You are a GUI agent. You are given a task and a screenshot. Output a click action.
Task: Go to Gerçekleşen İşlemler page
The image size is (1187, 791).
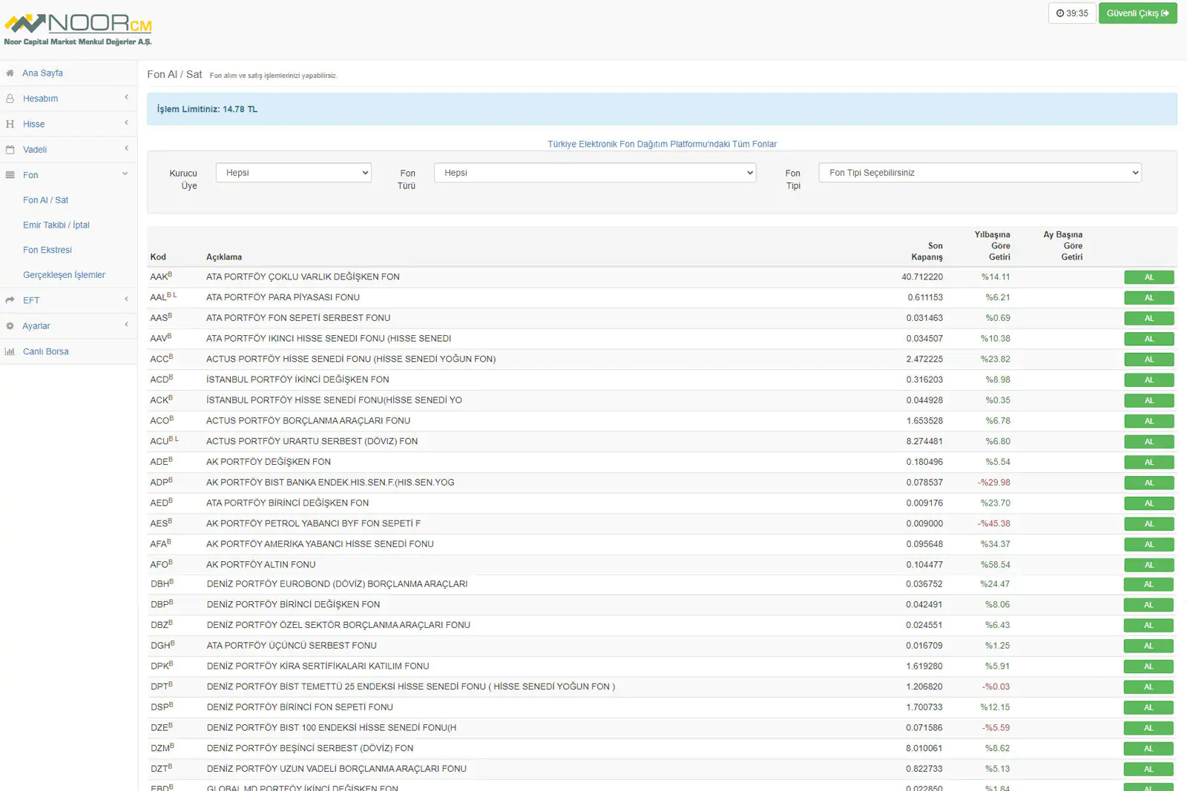click(x=64, y=275)
